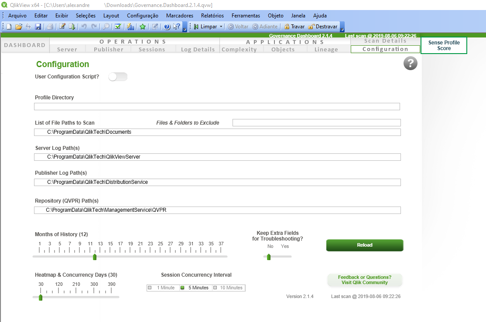Save the document using the diskette icon
The width and height of the screenshot is (486, 322).
[38, 27]
